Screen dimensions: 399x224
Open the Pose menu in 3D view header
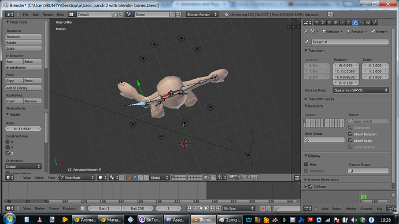(x=51, y=178)
